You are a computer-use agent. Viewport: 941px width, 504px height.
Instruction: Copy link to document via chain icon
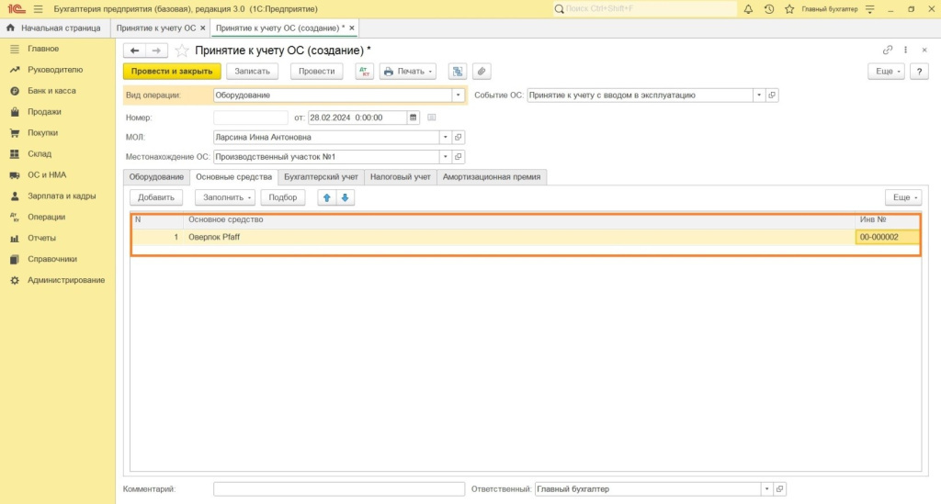[888, 50]
